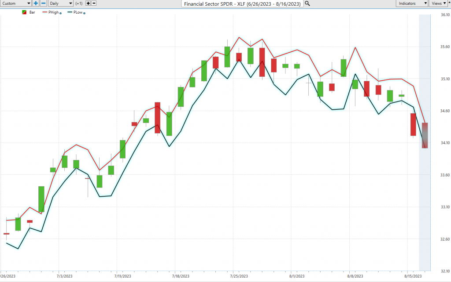Click the blue minus zoom-out button
Image resolution: width=451 pixels, height=282 pixels.
[44, 4]
